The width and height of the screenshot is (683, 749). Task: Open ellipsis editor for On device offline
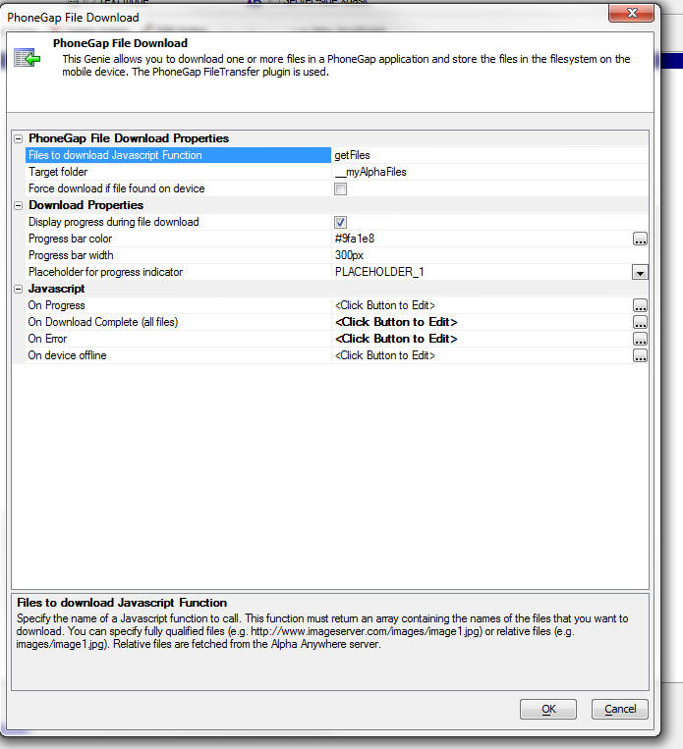click(640, 356)
